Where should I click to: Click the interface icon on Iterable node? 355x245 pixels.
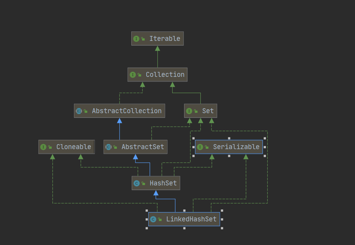coord(136,39)
